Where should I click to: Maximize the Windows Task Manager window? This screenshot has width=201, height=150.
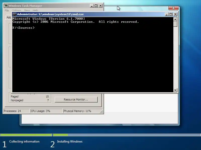96,6
